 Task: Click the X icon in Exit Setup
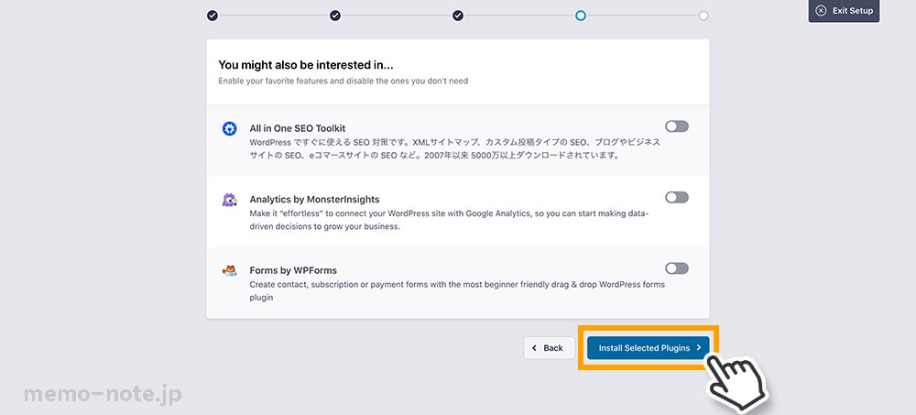click(821, 10)
